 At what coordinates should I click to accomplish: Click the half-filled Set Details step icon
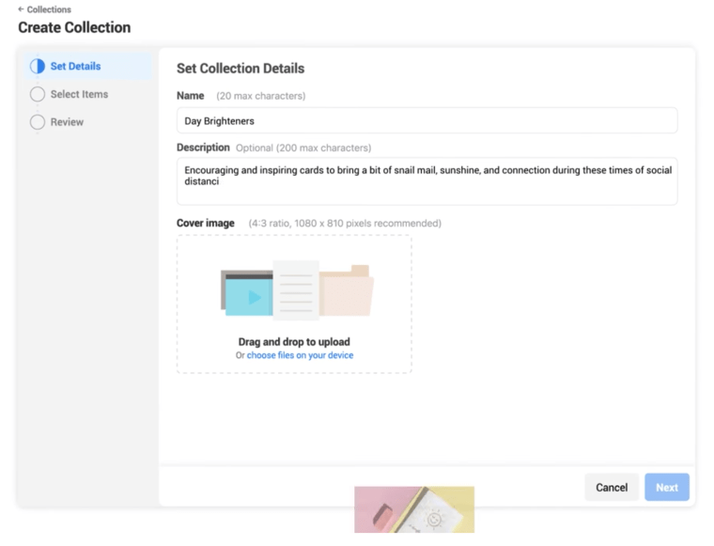38,67
